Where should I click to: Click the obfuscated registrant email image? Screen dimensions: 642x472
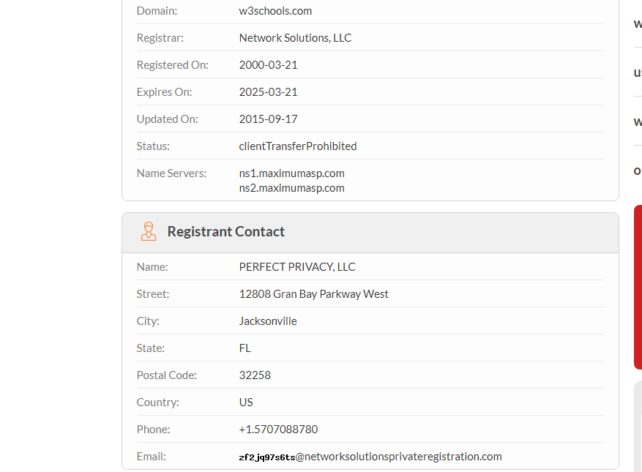coord(266,457)
